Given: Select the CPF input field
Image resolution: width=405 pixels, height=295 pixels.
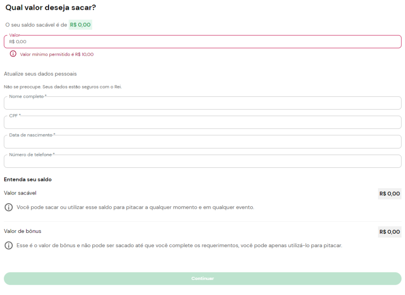Looking at the screenshot, I should coord(202,123).
